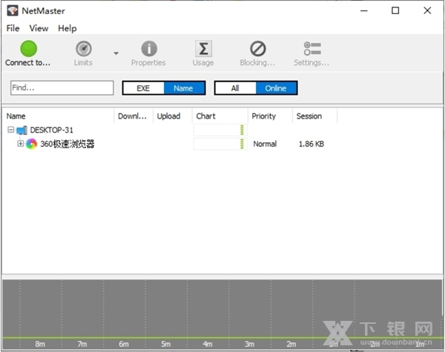Close the NetMaster window
The image size is (445, 352).
tap(427, 11)
